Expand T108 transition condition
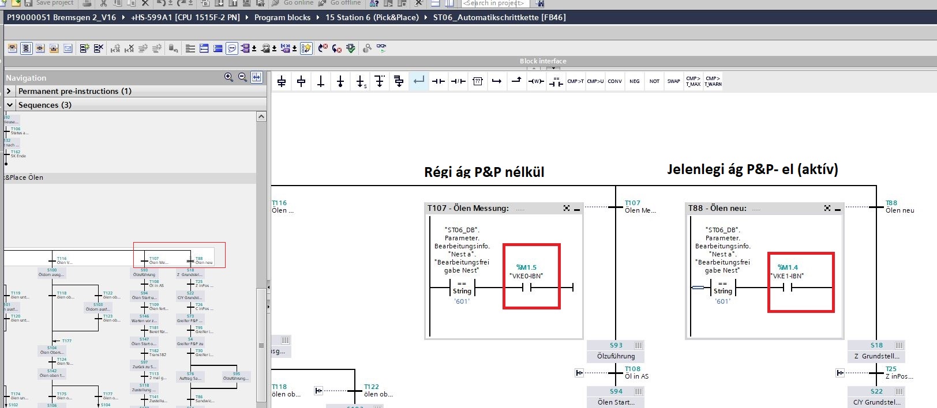Screen dimensions: 937x408 tap(579, 373)
